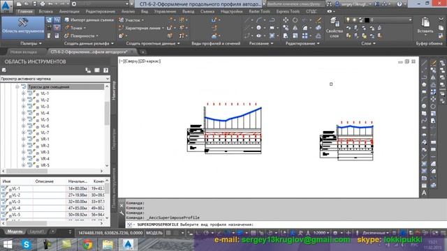Open the Вид ribbon tab
The height and width of the screenshot is (251, 447).
[145, 11]
